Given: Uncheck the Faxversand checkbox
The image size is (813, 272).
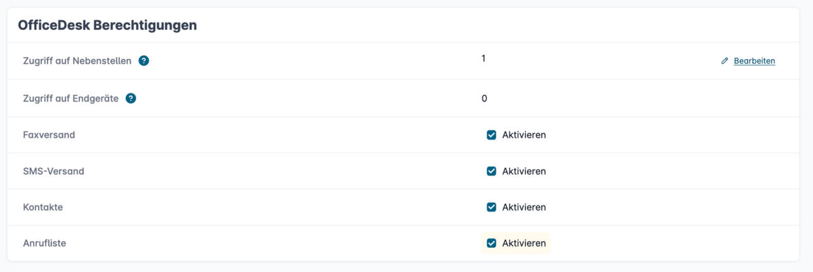Looking at the screenshot, I should (x=491, y=135).
